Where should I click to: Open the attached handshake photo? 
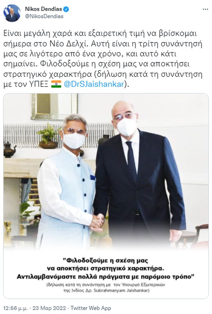[x=106, y=196]
